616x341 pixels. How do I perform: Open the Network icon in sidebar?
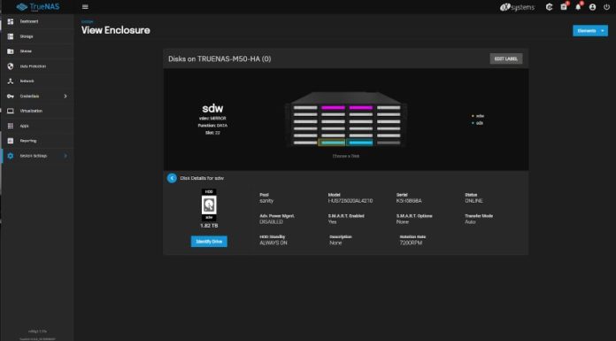pos(11,81)
